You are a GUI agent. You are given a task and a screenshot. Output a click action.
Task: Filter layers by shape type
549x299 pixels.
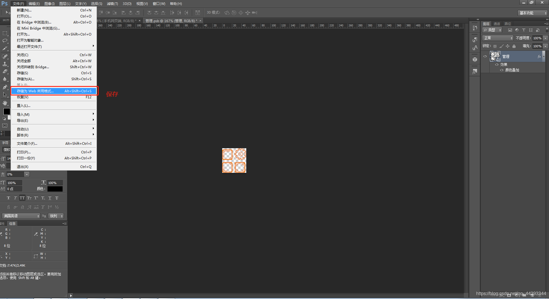(x=531, y=30)
